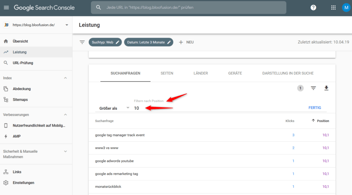The image size is (352, 195).
Task: Click the filter bar filter icon
Action: (x=82, y=42)
